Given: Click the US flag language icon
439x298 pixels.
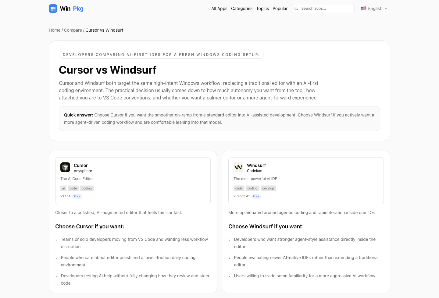Looking at the screenshot, I should click(364, 8).
